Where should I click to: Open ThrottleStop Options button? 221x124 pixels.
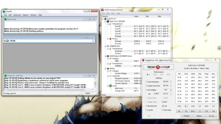coord(199,116)
